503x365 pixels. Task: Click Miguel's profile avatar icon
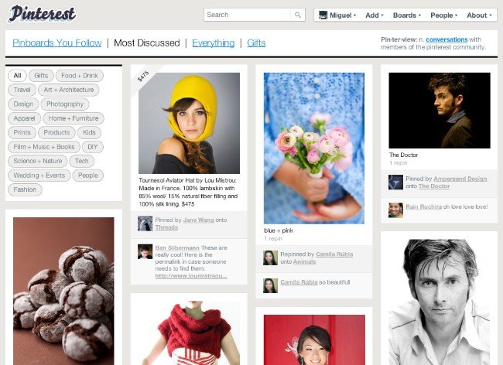coord(321,15)
